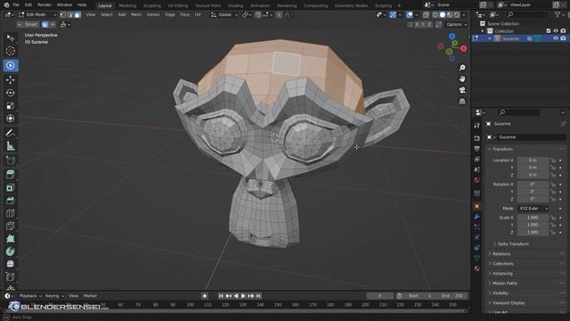Screen dimensions: 570x321
Task: Expand the Viewport Display panel
Action: (x=509, y=303)
